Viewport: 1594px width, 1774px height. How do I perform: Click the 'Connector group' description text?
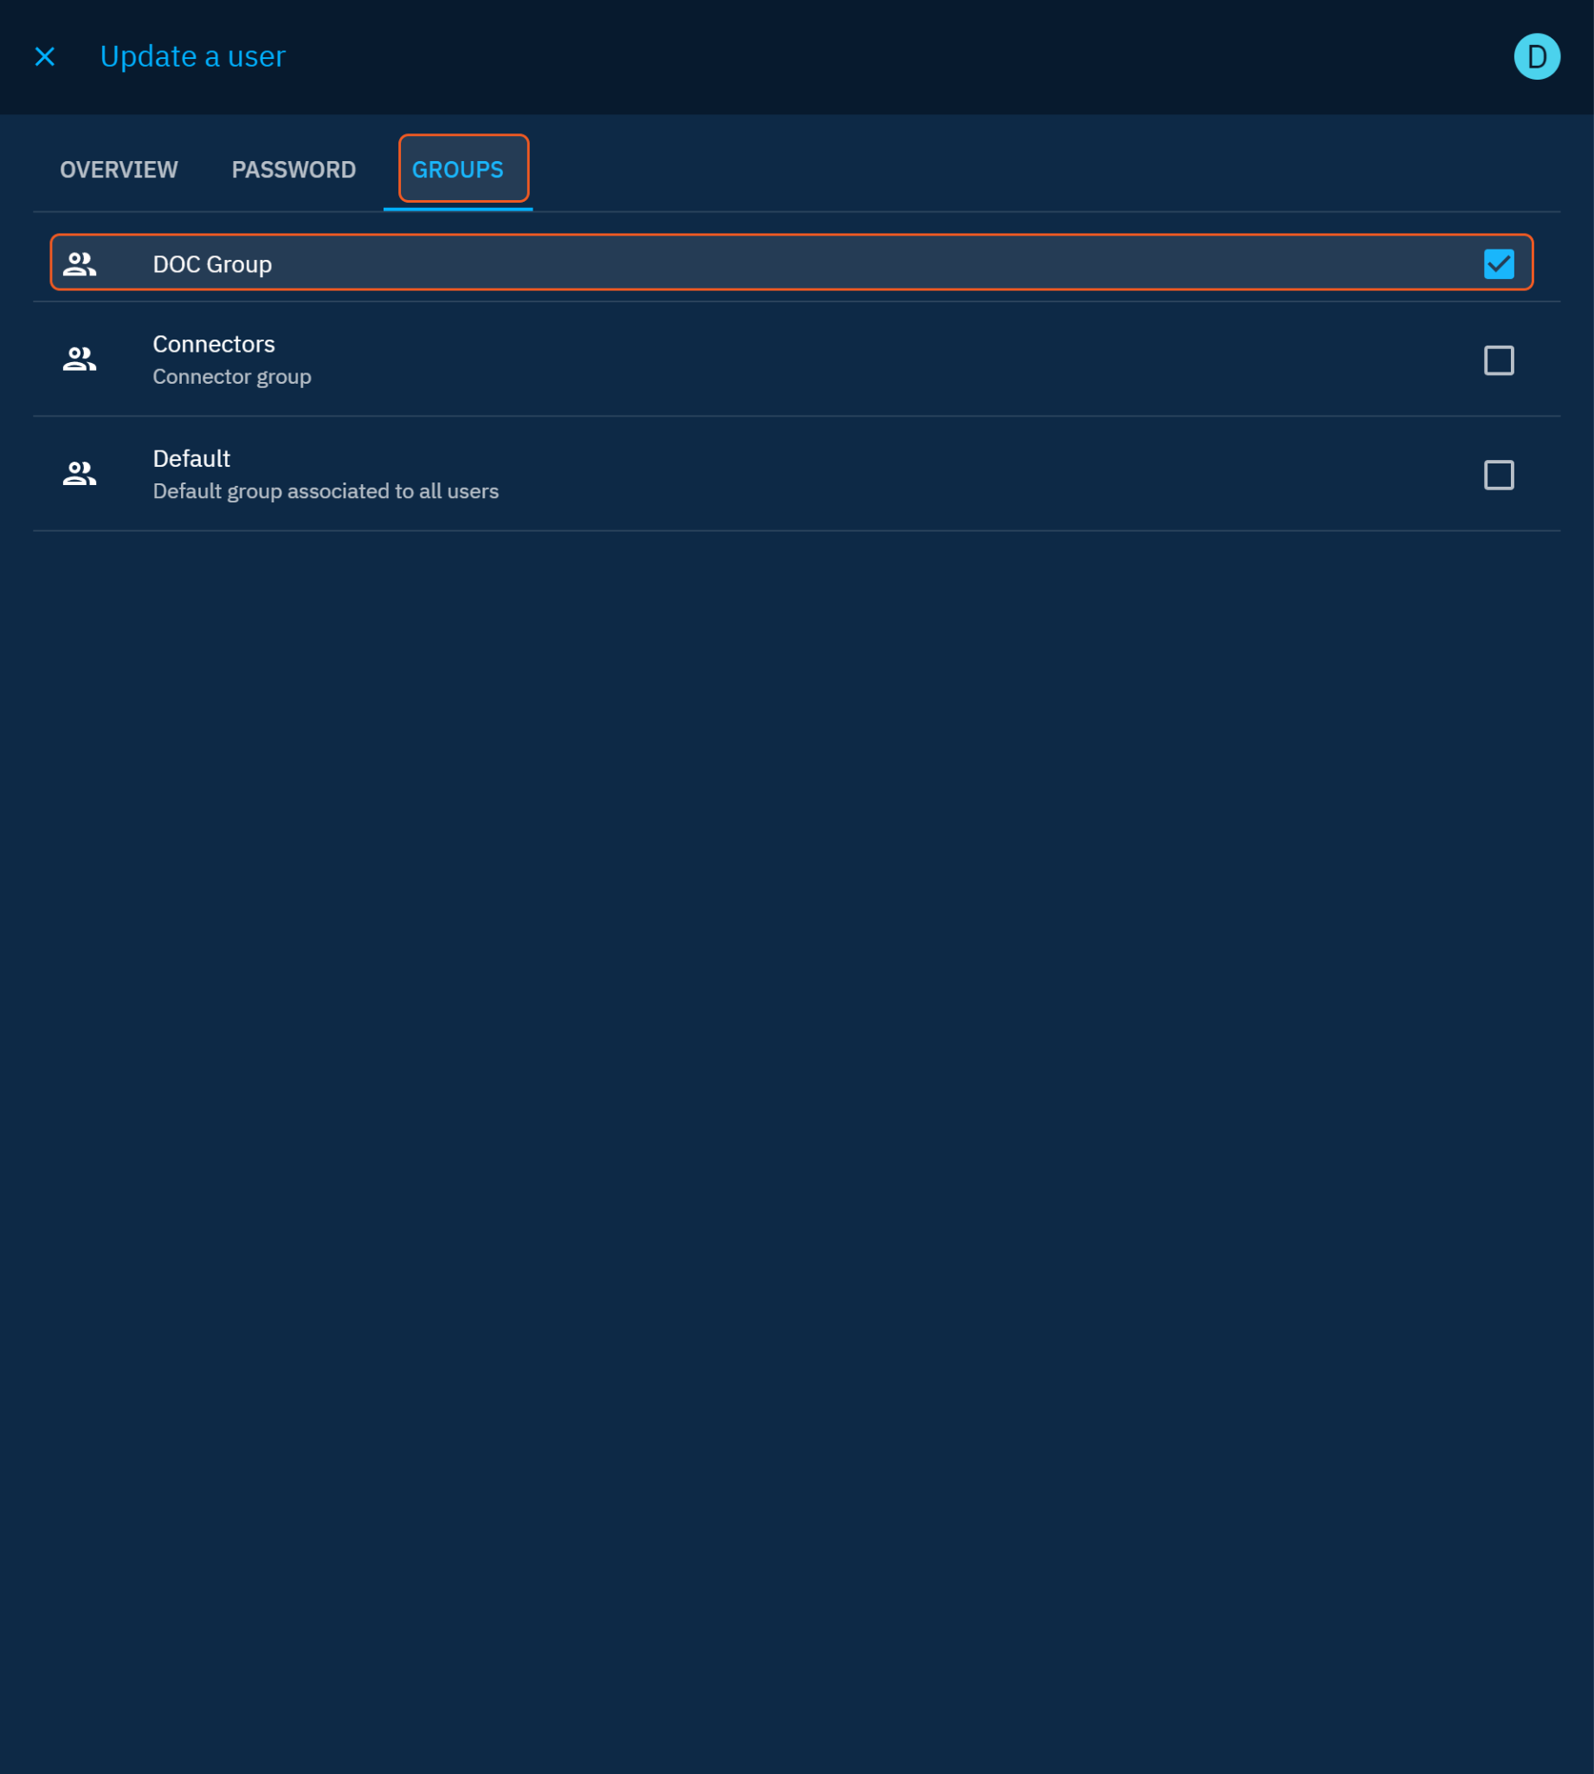tap(232, 377)
